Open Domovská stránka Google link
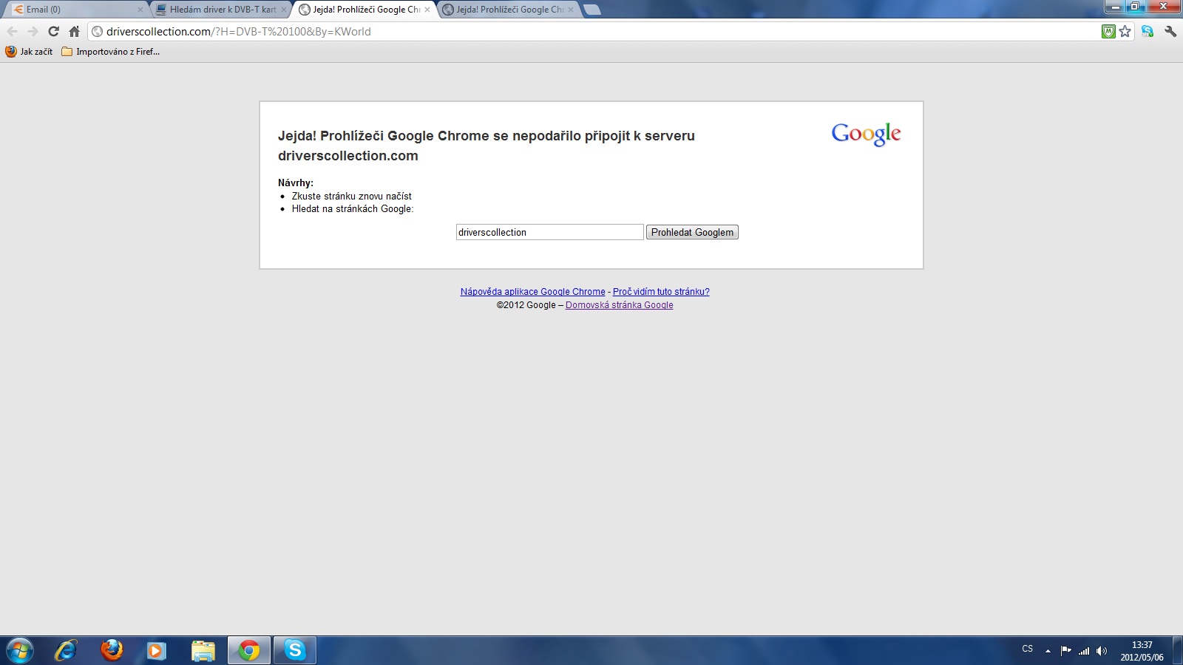Screen dimensions: 1183x665 (619, 305)
